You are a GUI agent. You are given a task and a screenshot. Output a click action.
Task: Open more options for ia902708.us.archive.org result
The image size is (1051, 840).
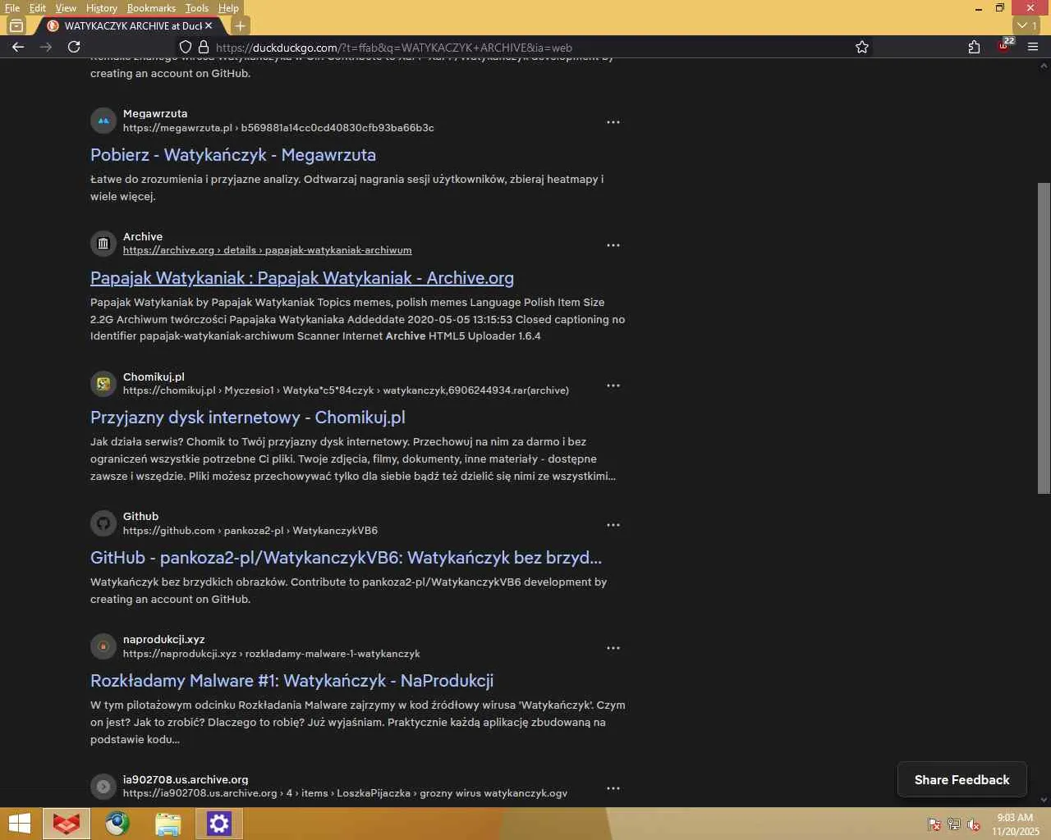(613, 788)
